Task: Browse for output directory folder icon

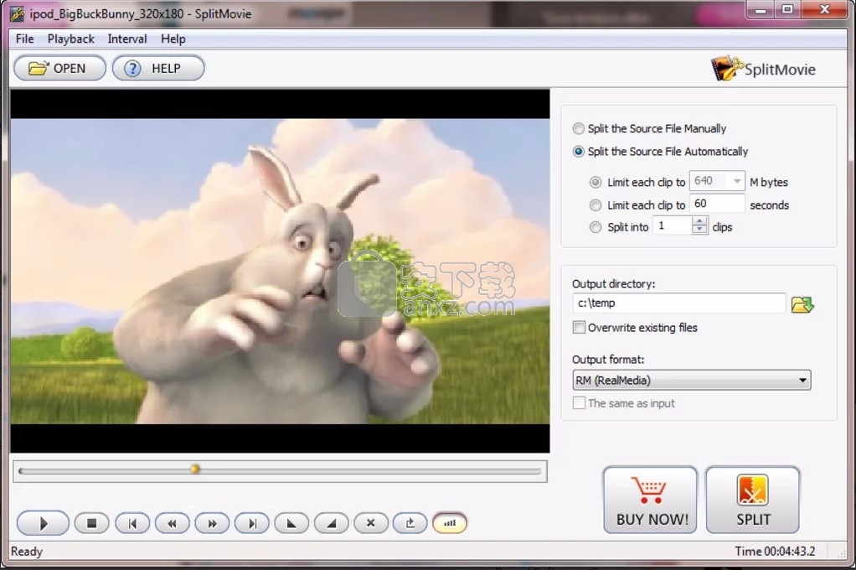Action: 802,303
